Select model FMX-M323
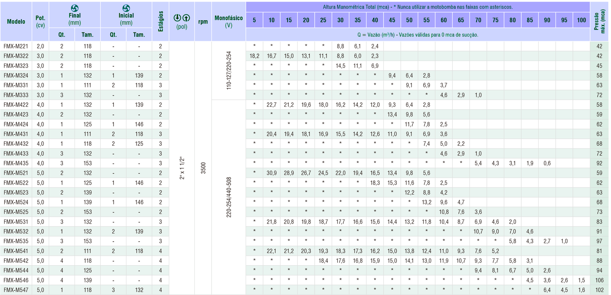The height and width of the screenshot is (295, 611). (x=16, y=66)
